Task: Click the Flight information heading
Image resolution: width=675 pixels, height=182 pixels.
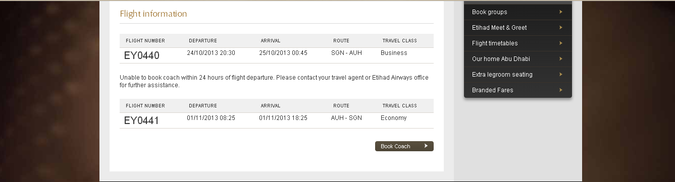Action: point(153,14)
